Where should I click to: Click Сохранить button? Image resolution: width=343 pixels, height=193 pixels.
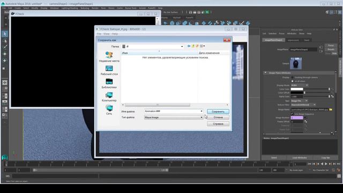pyautogui.click(x=218, y=112)
